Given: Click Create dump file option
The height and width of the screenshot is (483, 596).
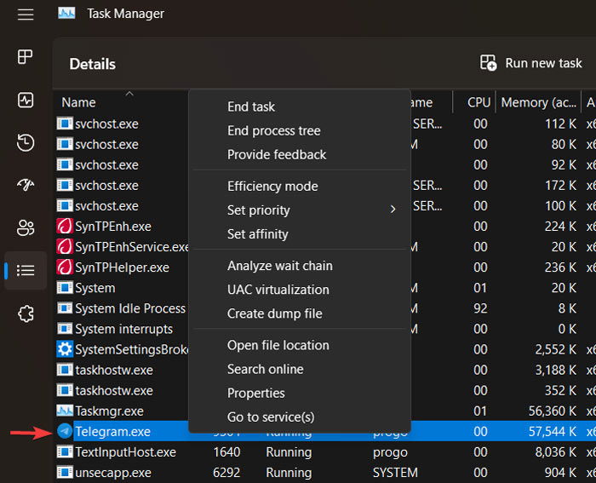Looking at the screenshot, I should click(x=274, y=313).
